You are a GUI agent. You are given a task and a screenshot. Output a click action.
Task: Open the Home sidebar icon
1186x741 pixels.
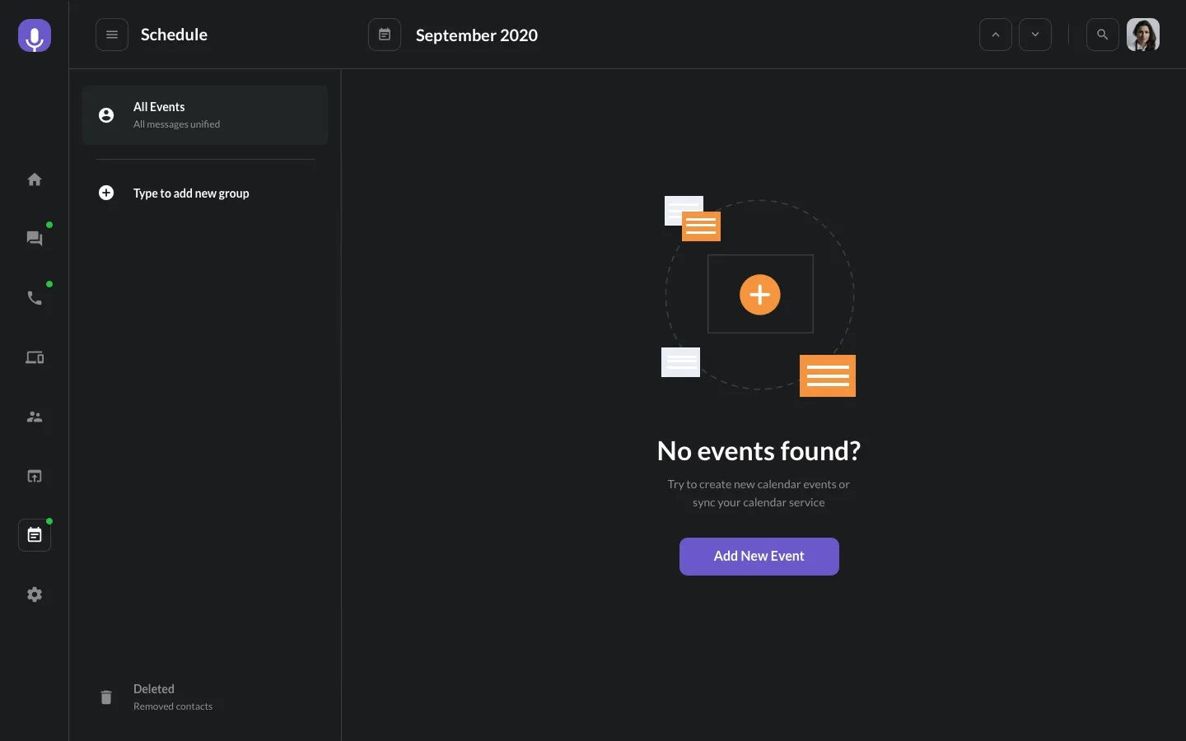(x=35, y=179)
